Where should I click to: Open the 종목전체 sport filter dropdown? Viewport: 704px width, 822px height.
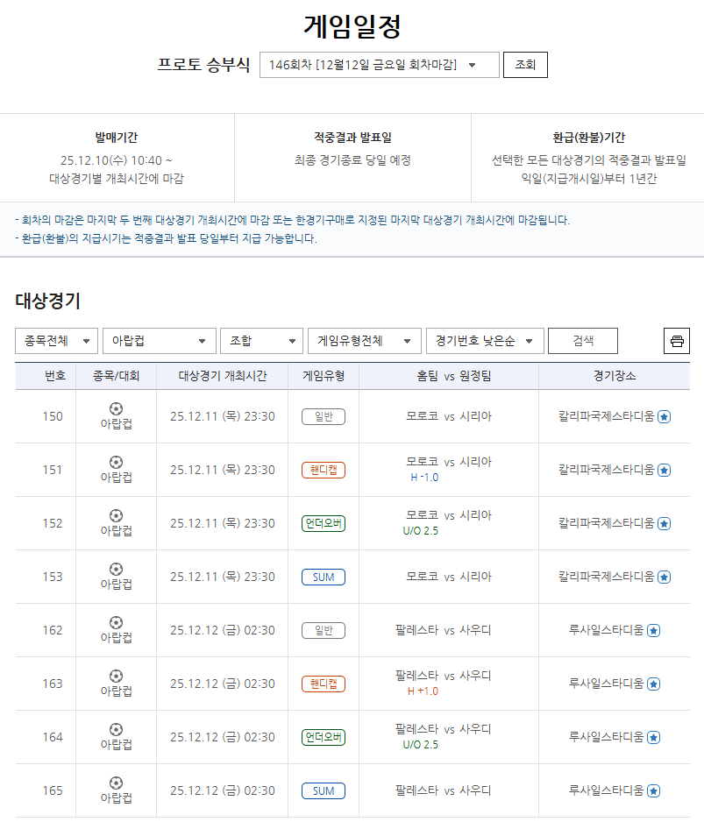tap(55, 341)
